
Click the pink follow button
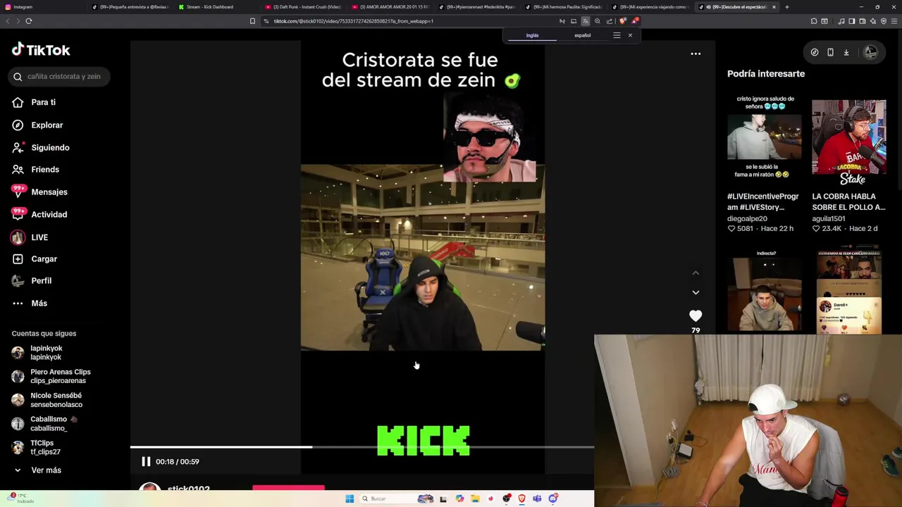tap(288, 487)
